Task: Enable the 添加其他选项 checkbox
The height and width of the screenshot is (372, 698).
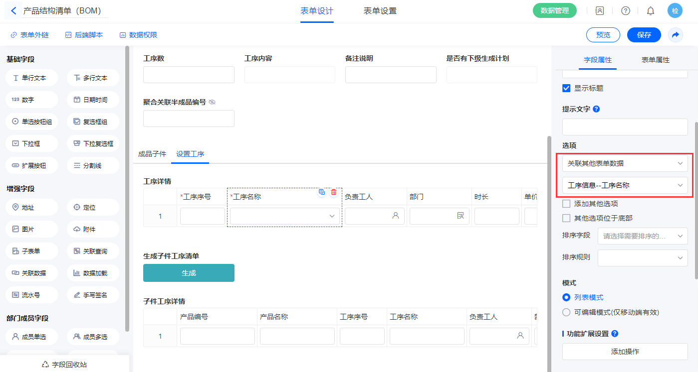Action: (566, 204)
